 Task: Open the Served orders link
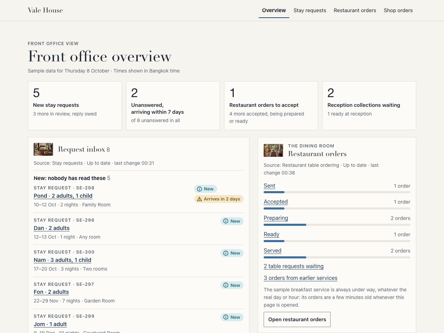coord(273,251)
